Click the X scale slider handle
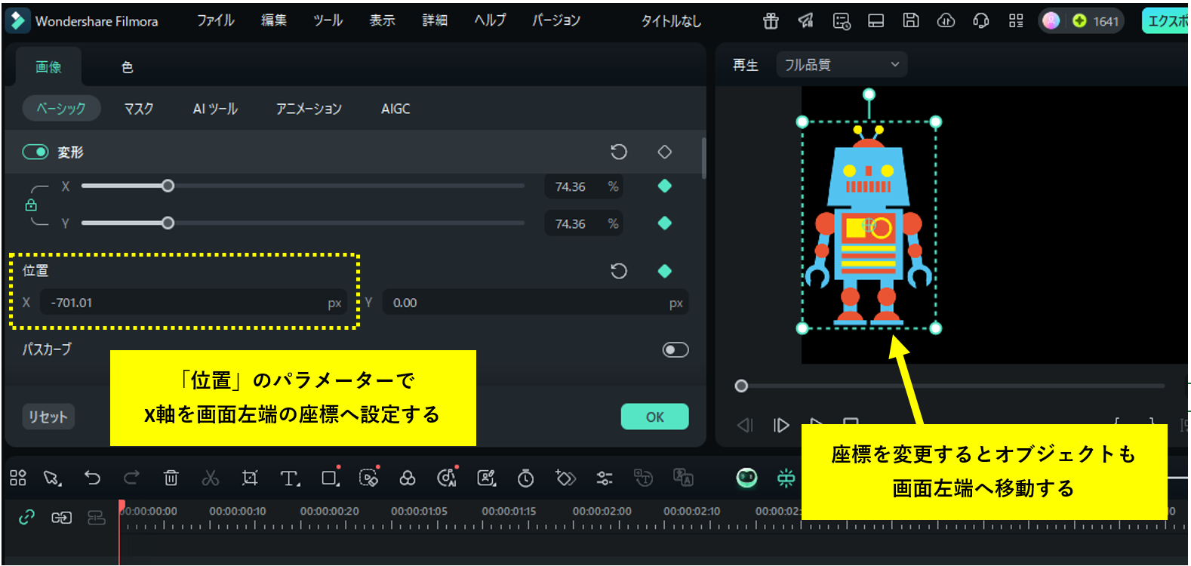This screenshot has height=566, width=1191. tap(168, 186)
